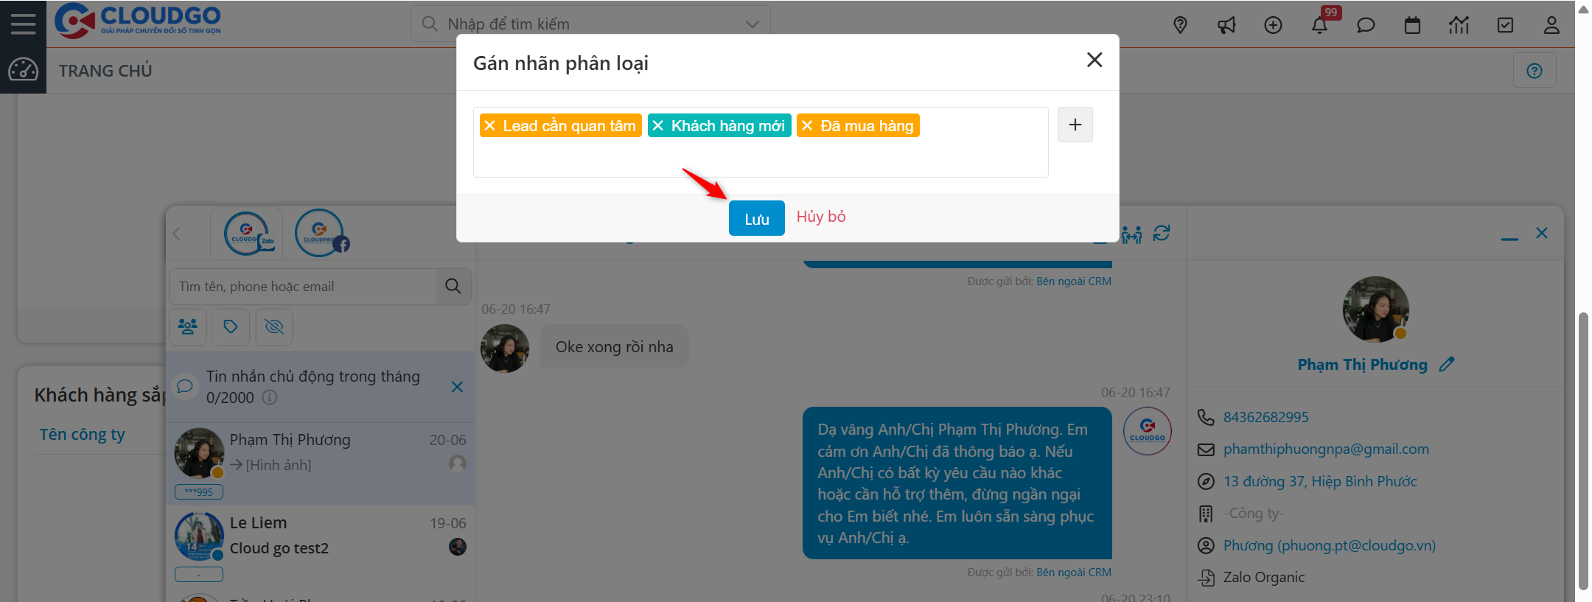This screenshot has width=1592, height=602.
Task: Click the 'Oke xong rồi nha' message
Action: (615, 346)
